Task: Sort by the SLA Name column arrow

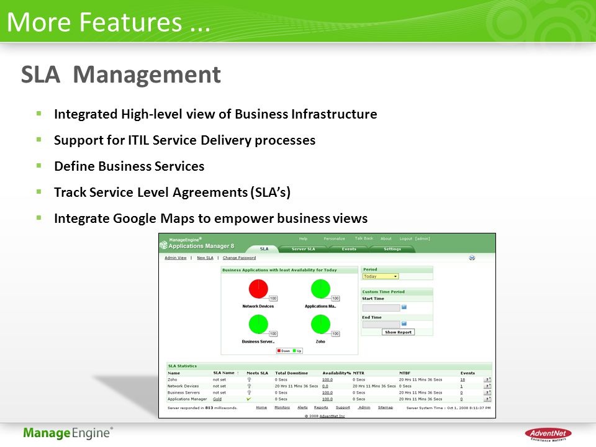Action: 238,373
